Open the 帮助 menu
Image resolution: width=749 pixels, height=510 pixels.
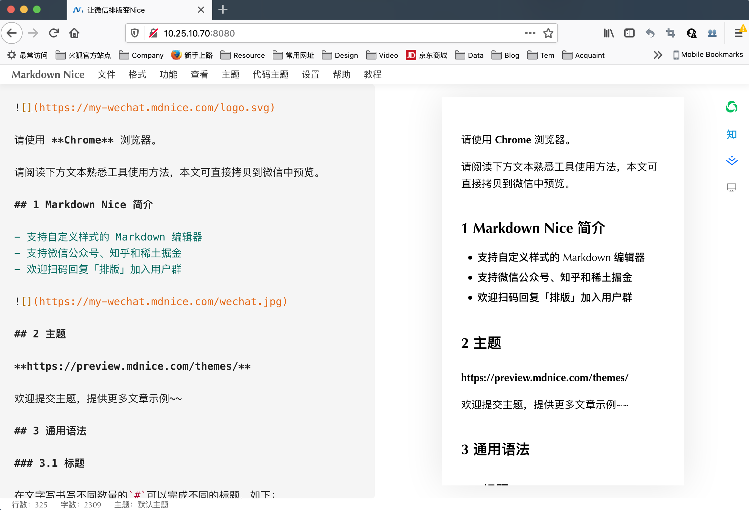pos(342,74)
